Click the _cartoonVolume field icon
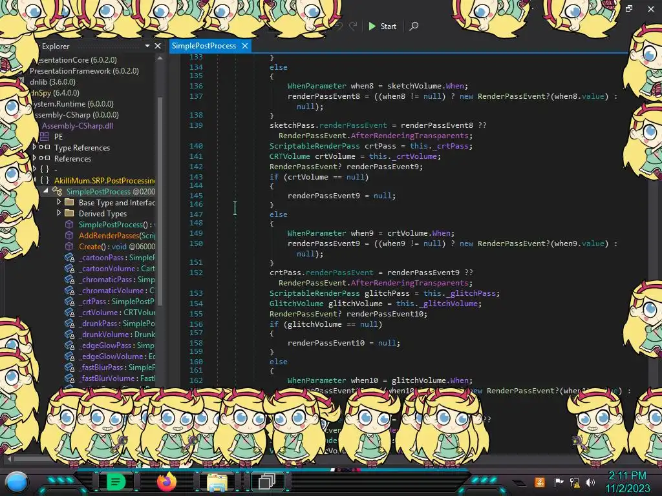 click(69, 268)
